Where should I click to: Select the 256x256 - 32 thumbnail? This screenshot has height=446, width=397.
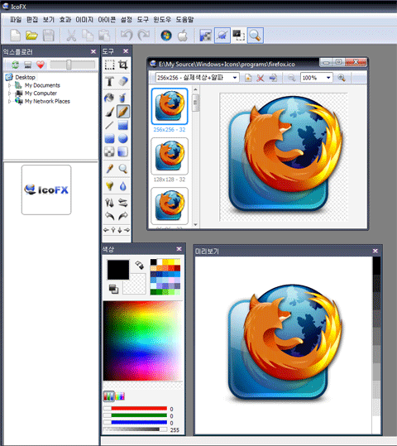[170, 106]
